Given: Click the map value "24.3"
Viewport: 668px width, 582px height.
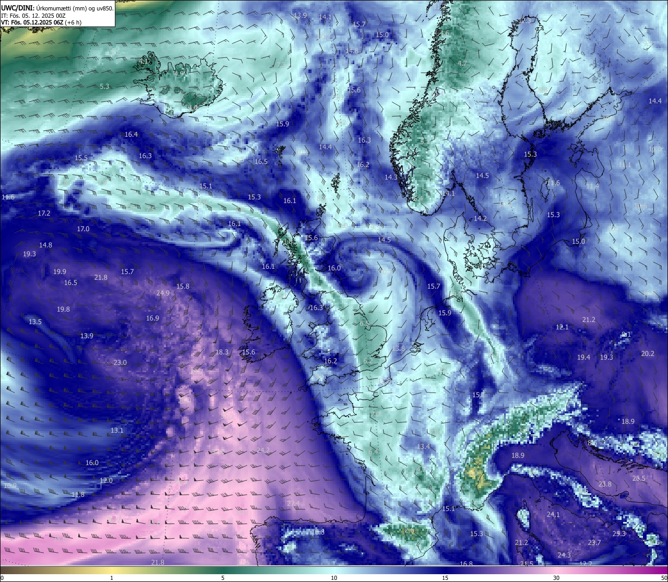Looking at the screenshot, I should coord(564,555).
